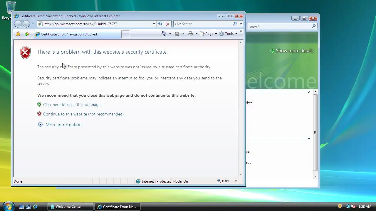Open the Favorites Center star icon
Screen dimensions: 376x211
tap(18, 34)
